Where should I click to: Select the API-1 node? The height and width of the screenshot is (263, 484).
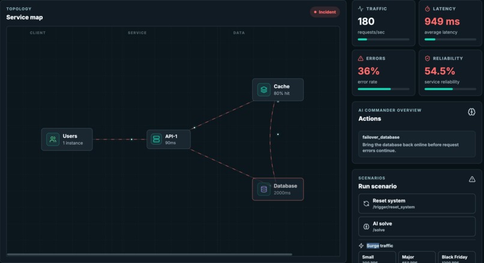(x=169, y=139)
